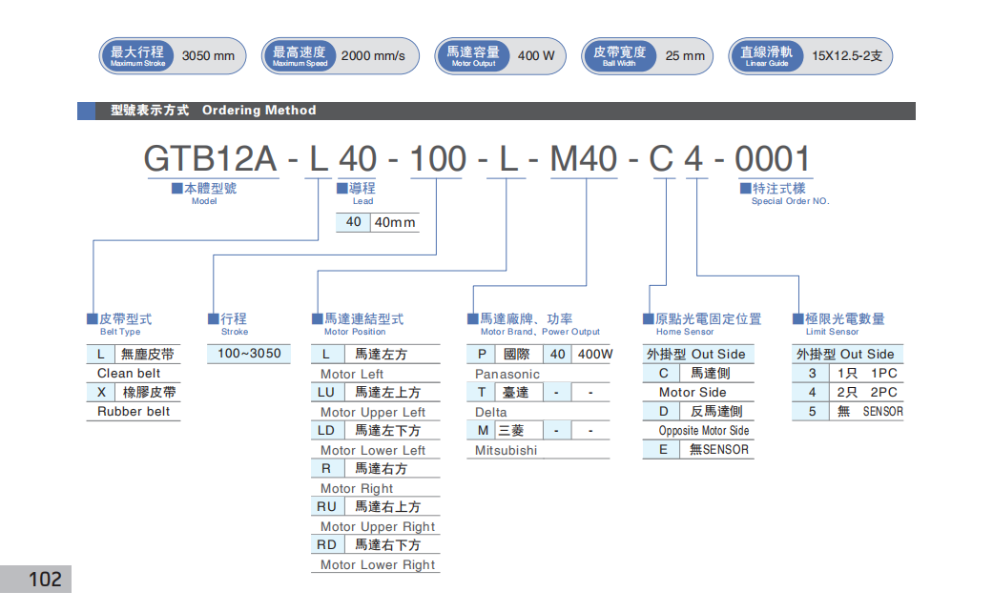Select the LU code cell in Motor Position table

pyautogui.click(x=326, y=392)
